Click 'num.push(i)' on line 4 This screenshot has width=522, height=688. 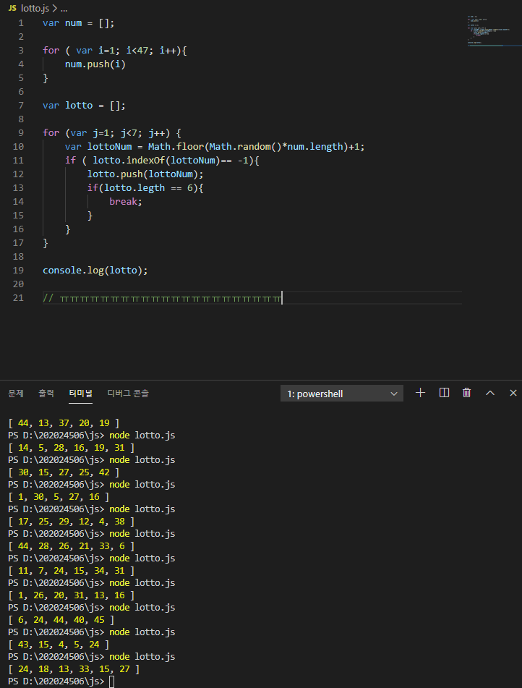(x=95, y=64)
